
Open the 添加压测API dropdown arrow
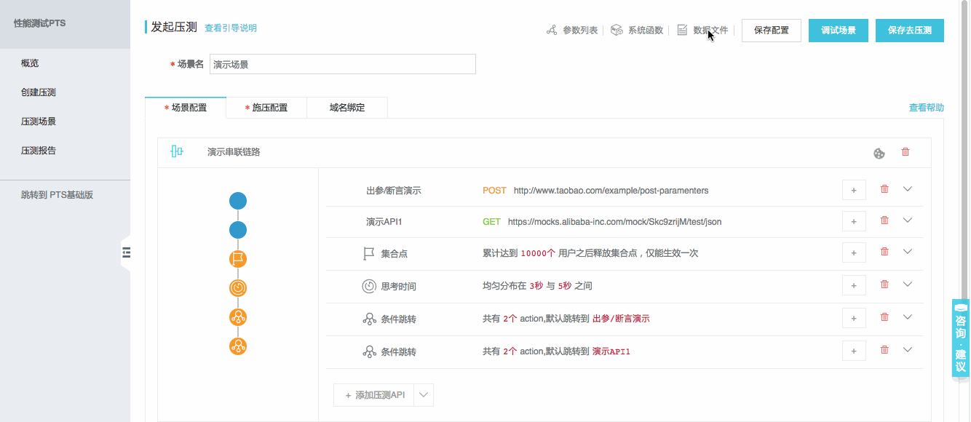[x=425, y=394]
